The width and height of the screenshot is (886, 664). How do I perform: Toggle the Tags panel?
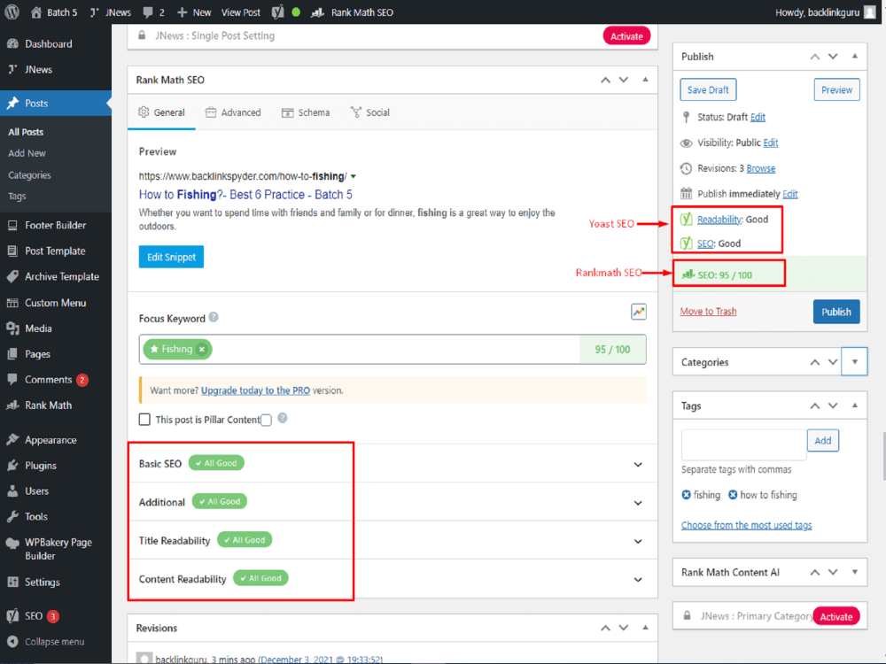click(855, 405)
